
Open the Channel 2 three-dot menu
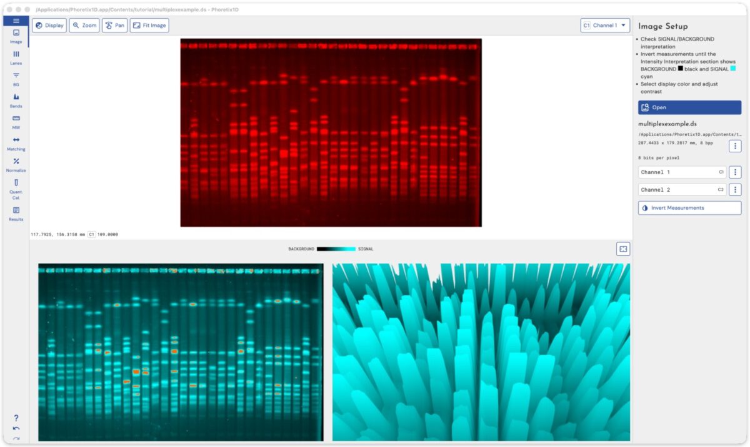pyautogui.click(x=736, y=190)
